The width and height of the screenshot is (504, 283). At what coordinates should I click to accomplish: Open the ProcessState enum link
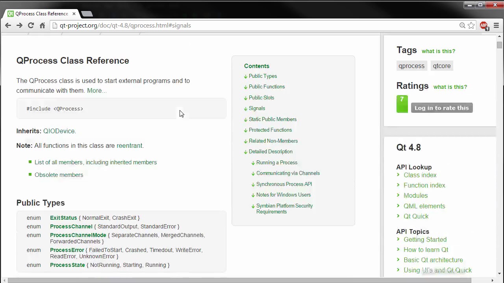pyautogui.click(x=67, y=265)
